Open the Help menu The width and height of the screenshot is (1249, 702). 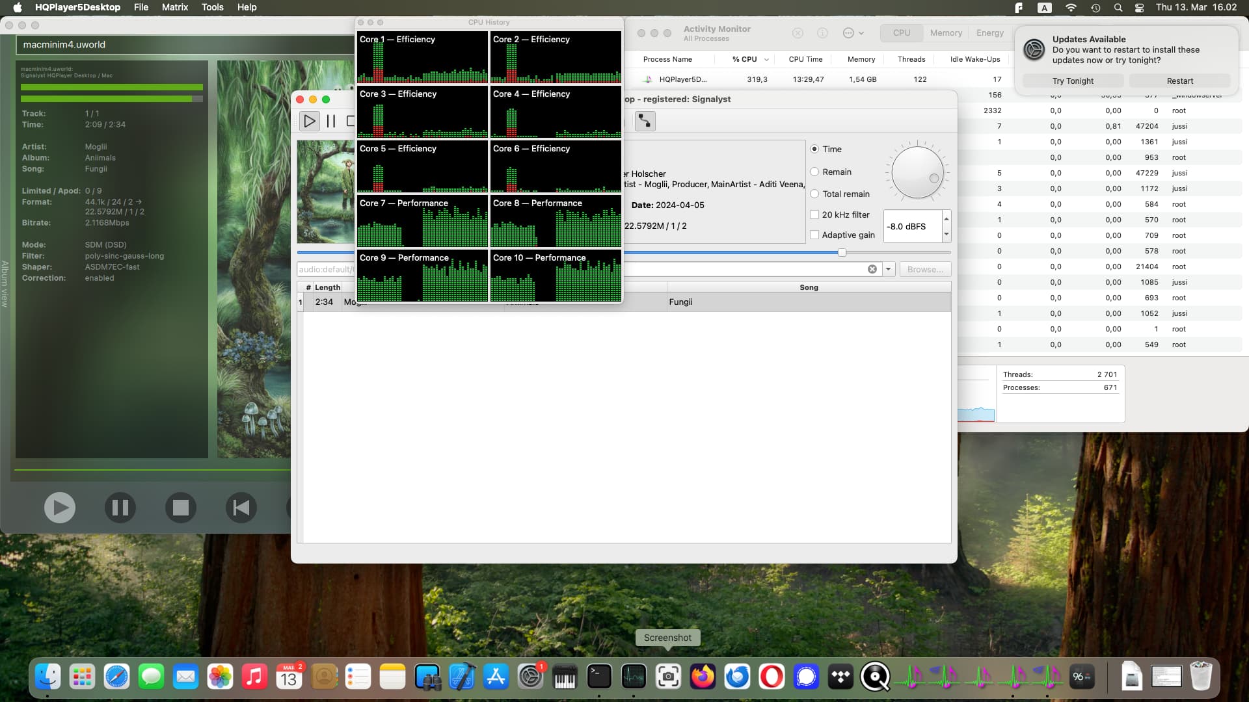point(247,7)
